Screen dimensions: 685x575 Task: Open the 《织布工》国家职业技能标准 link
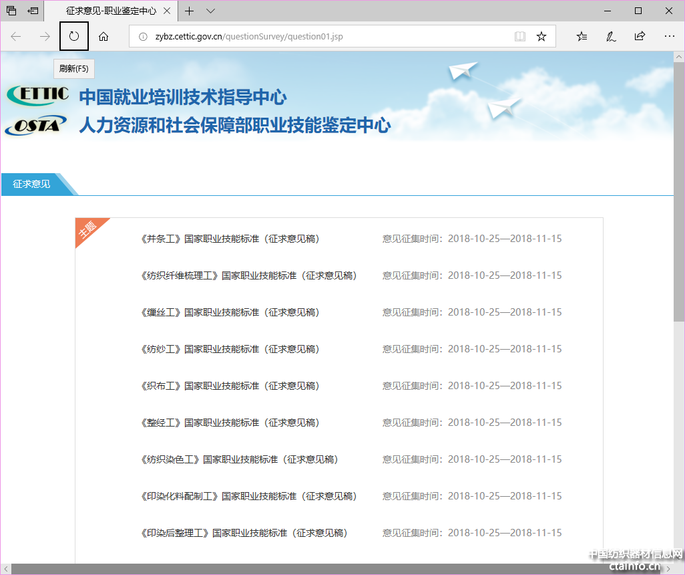(230, 386)
